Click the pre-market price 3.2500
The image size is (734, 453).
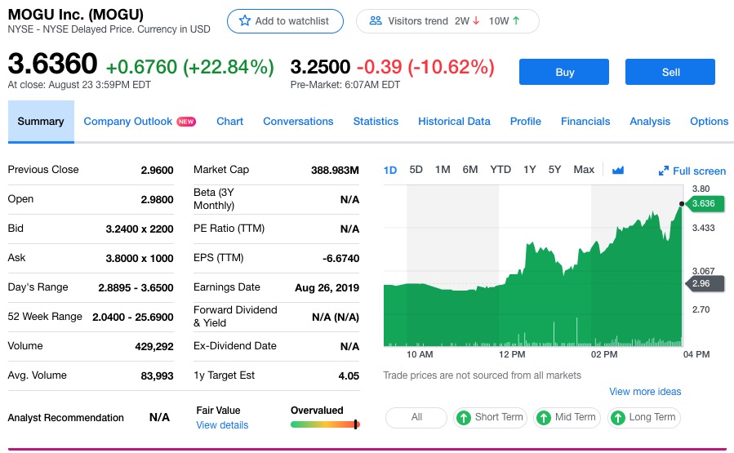320,67
